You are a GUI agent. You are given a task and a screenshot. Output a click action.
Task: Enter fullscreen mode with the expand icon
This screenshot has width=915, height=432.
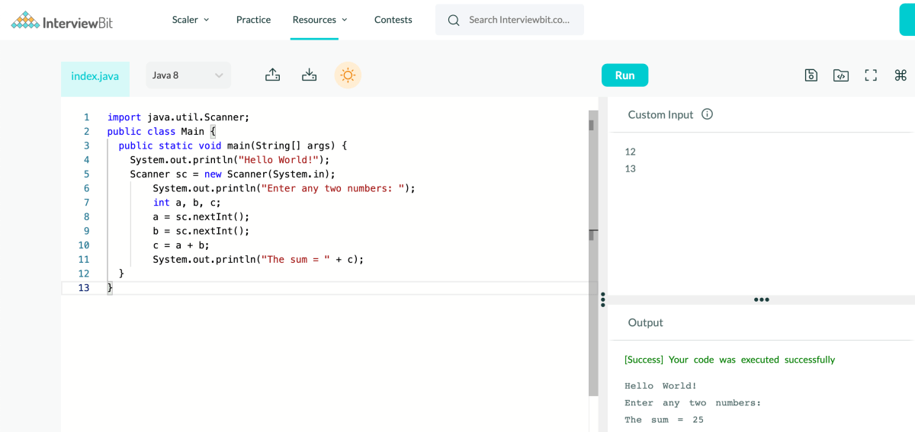click(x=871, y=75)
